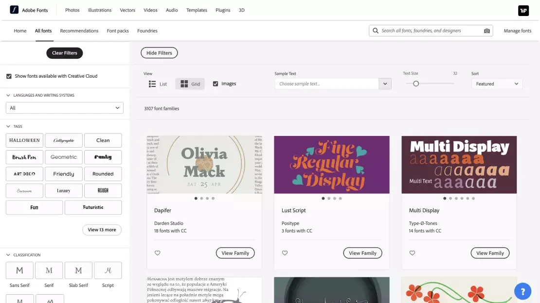Switch to Foundries tab
Screen dimensions: 540x303
[x=147, y=31]
